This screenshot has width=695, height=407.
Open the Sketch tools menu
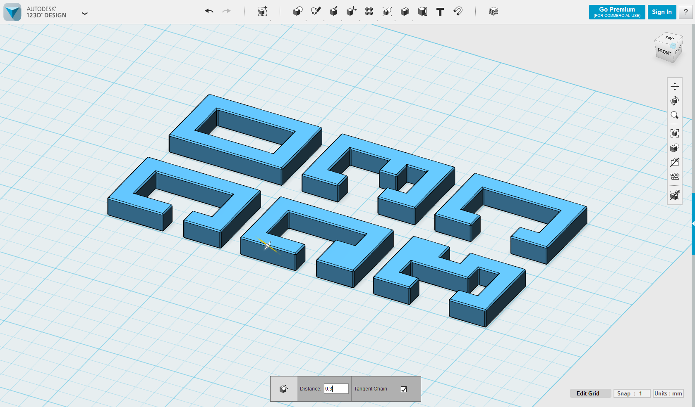[316, 12]
